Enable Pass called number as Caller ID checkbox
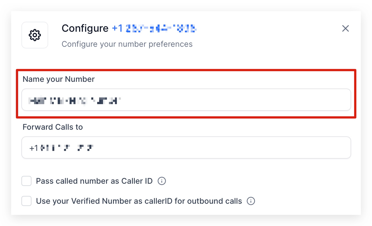This screenshot has width=372, height=226. pyautogui.click(x=26, y=181)
